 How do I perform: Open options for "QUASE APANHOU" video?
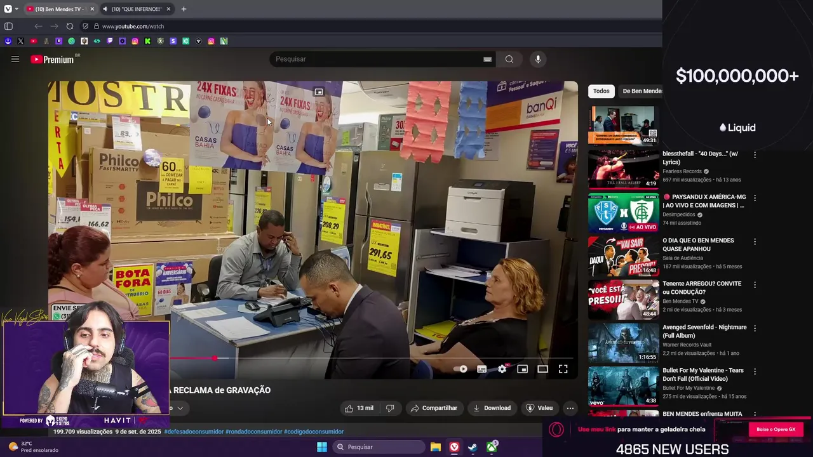pos(755,241)
